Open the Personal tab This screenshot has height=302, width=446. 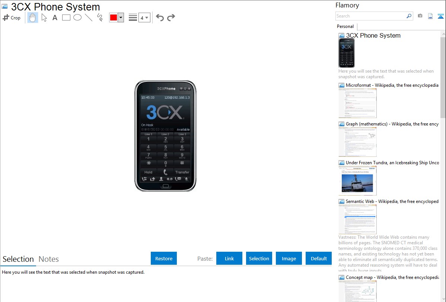(x=345, y=26)
